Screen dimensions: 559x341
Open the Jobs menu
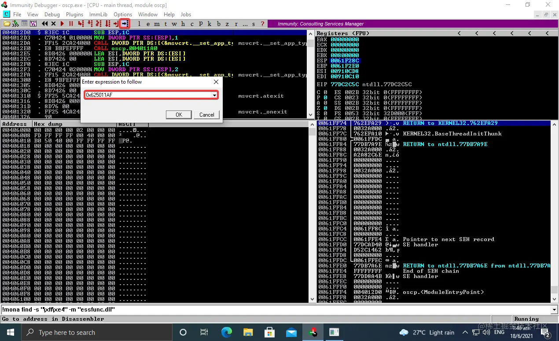click(x=186, y=15)
